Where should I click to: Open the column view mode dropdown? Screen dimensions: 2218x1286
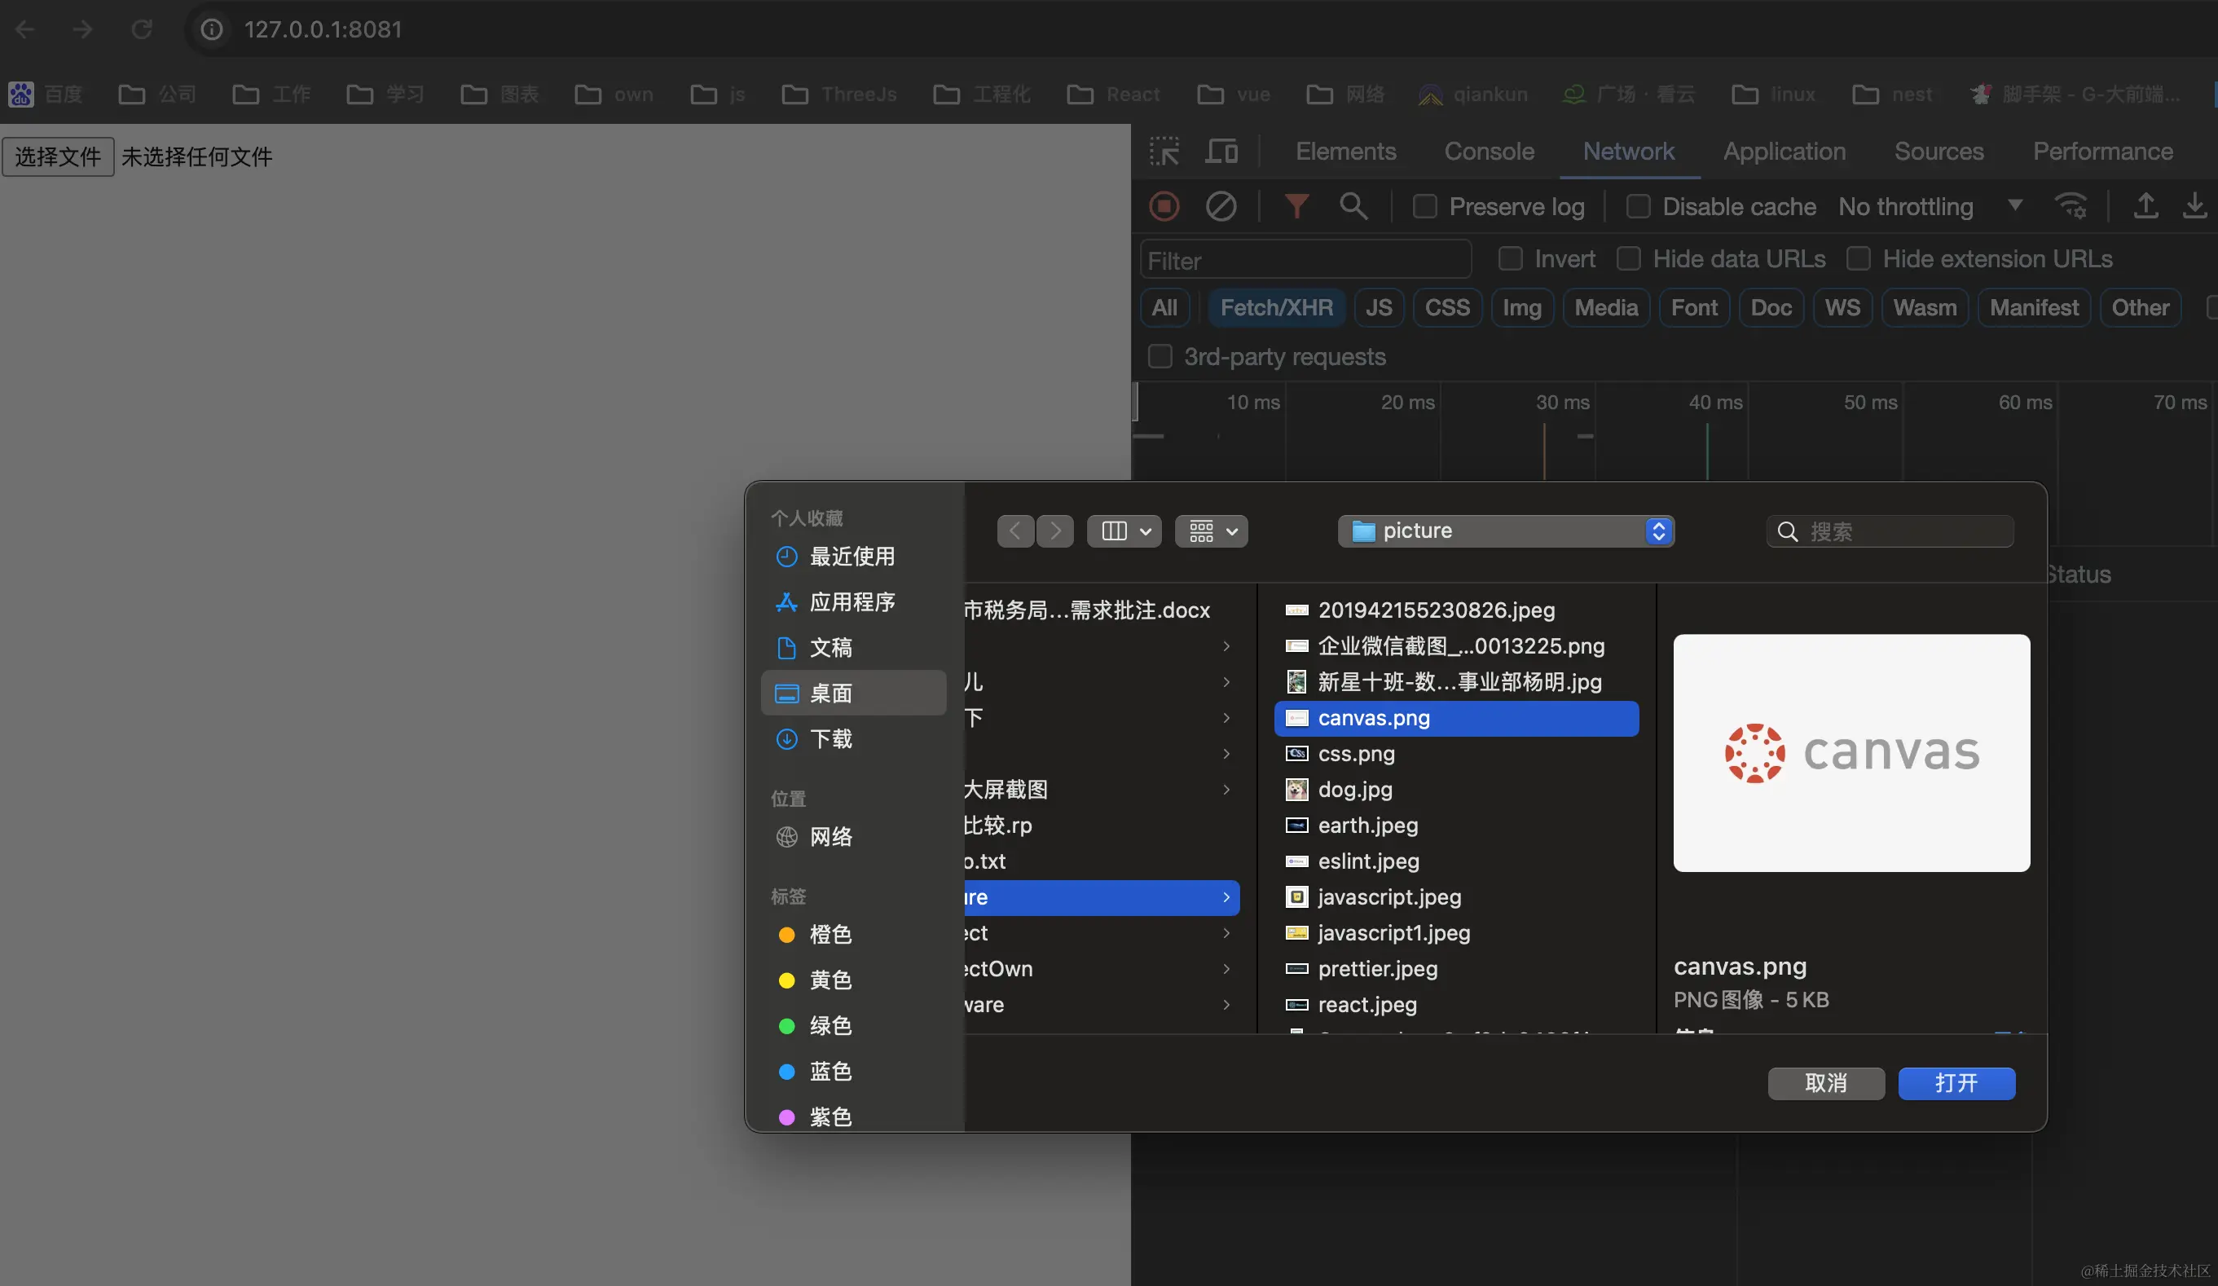click(1124, 531)
